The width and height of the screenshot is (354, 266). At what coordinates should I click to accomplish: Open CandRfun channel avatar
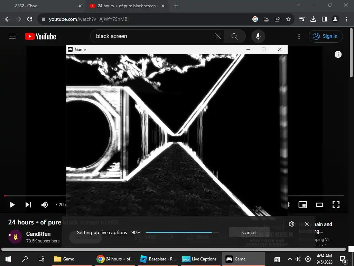click(x=15, y=237)
